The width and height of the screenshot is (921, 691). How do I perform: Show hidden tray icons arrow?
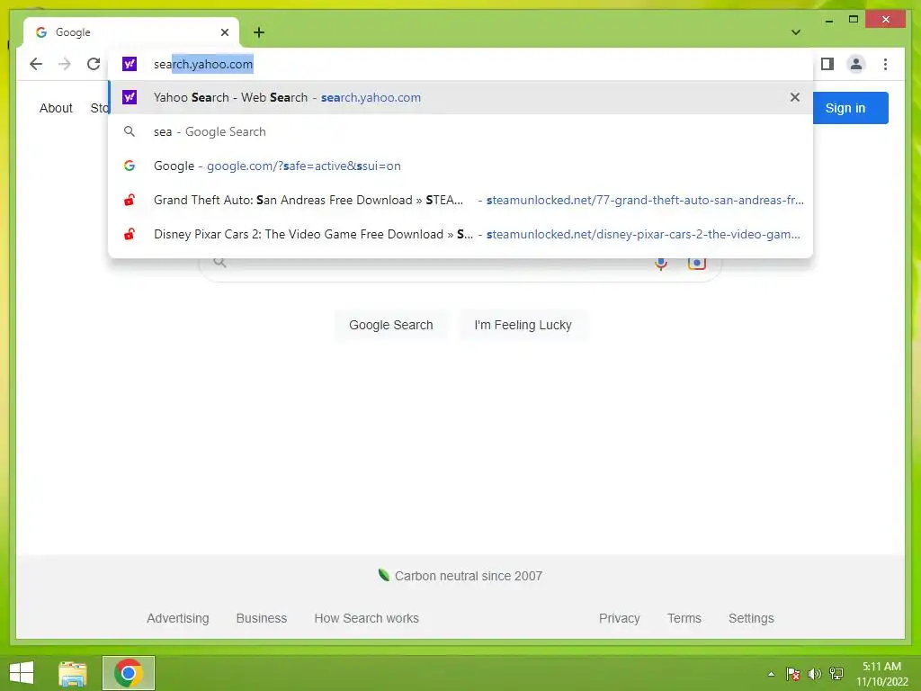(771, 674)
